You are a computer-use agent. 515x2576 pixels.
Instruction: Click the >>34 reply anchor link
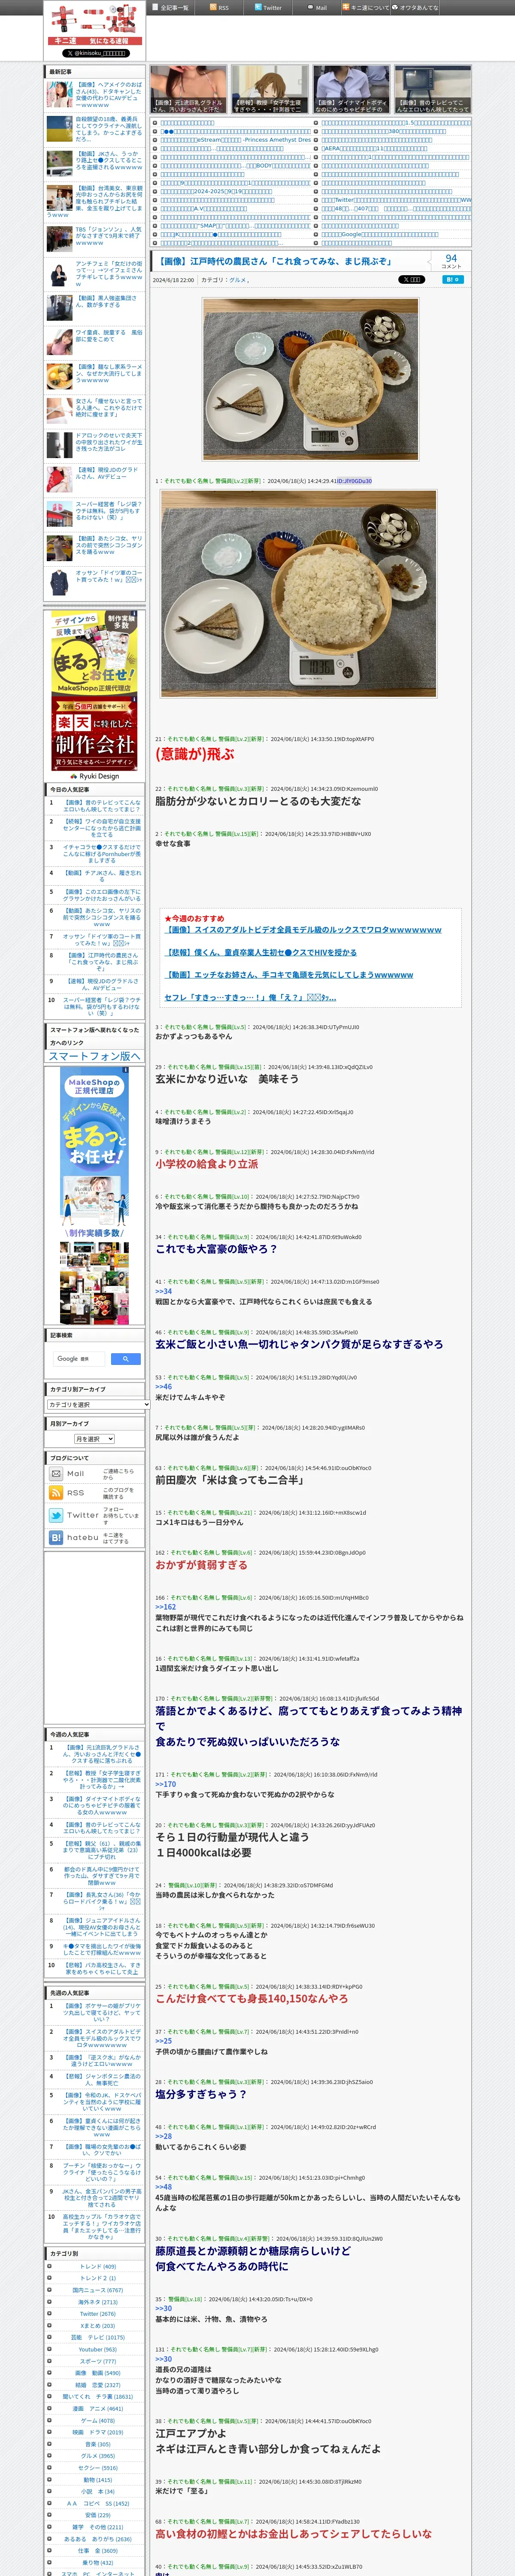point(163,1291)
